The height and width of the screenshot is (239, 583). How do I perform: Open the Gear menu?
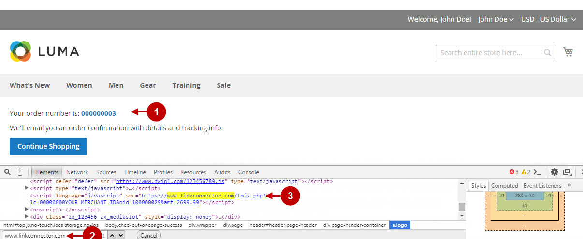pos(148,85)
